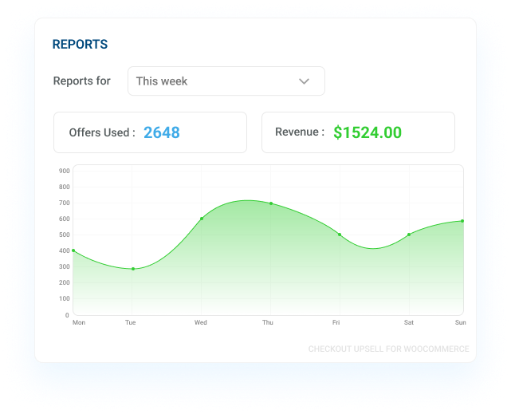The width and height of the screenshot is (511, 414).
Task: Click the $1524.00 revenue amount
Action: tap(368, 132)
